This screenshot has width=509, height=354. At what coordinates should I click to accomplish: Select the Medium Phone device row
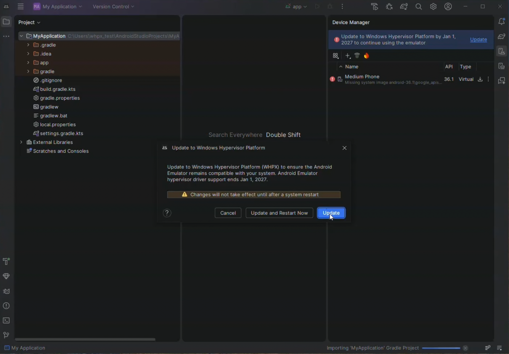pos(411,79)
